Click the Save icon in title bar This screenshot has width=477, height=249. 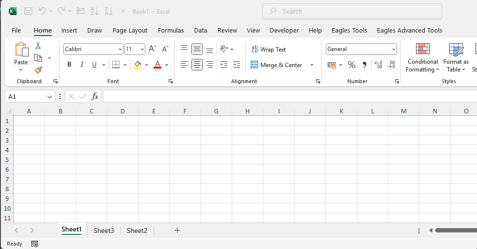pyautogui.click(x=28, y=12)
